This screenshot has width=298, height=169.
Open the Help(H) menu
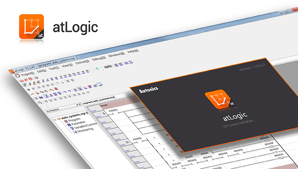point(133,51)
